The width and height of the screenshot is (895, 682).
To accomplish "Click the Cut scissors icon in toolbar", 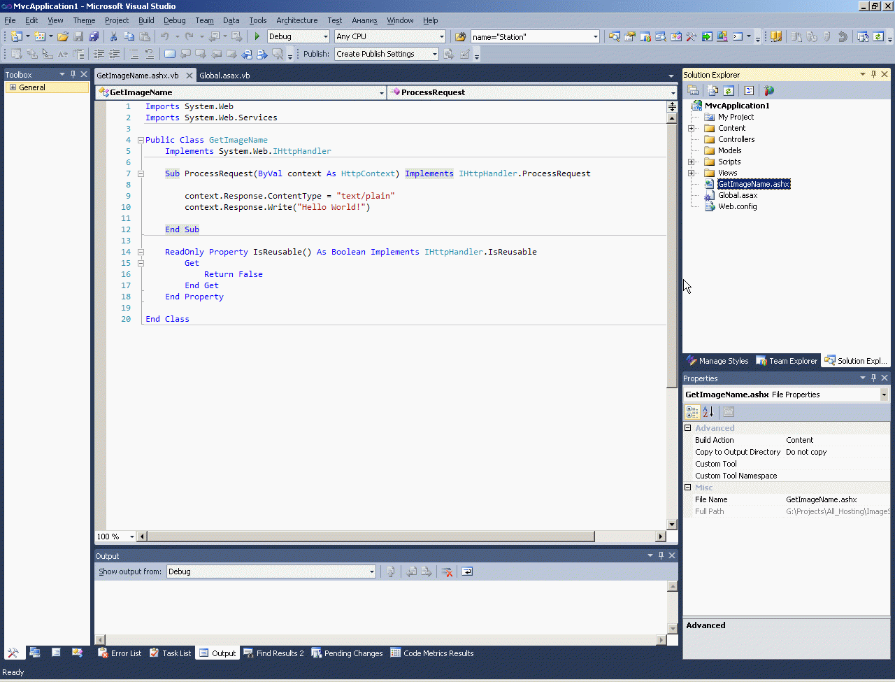I will point(113,36).
